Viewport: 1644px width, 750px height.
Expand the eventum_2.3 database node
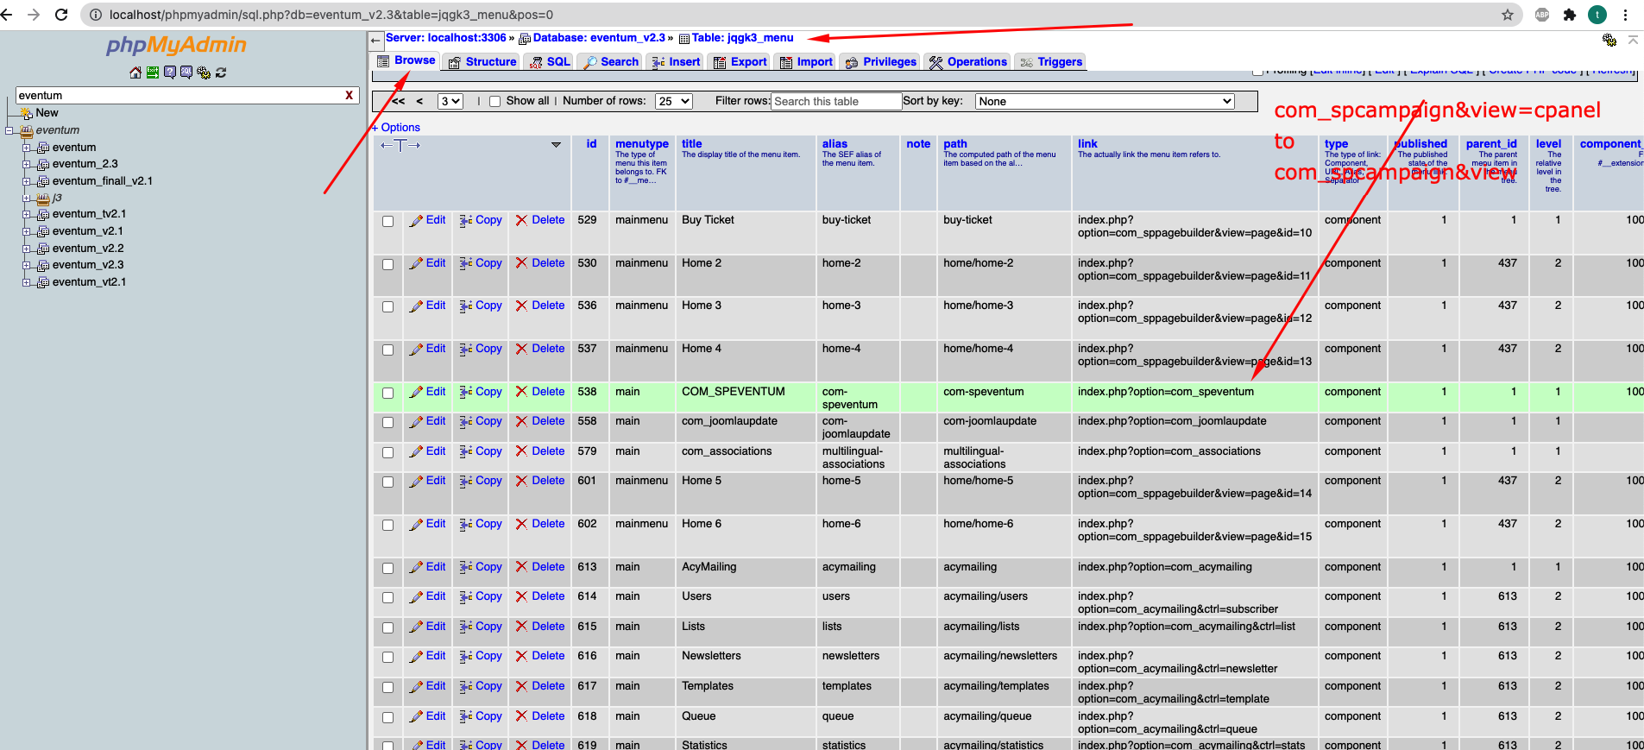click(x=26, y=164)
